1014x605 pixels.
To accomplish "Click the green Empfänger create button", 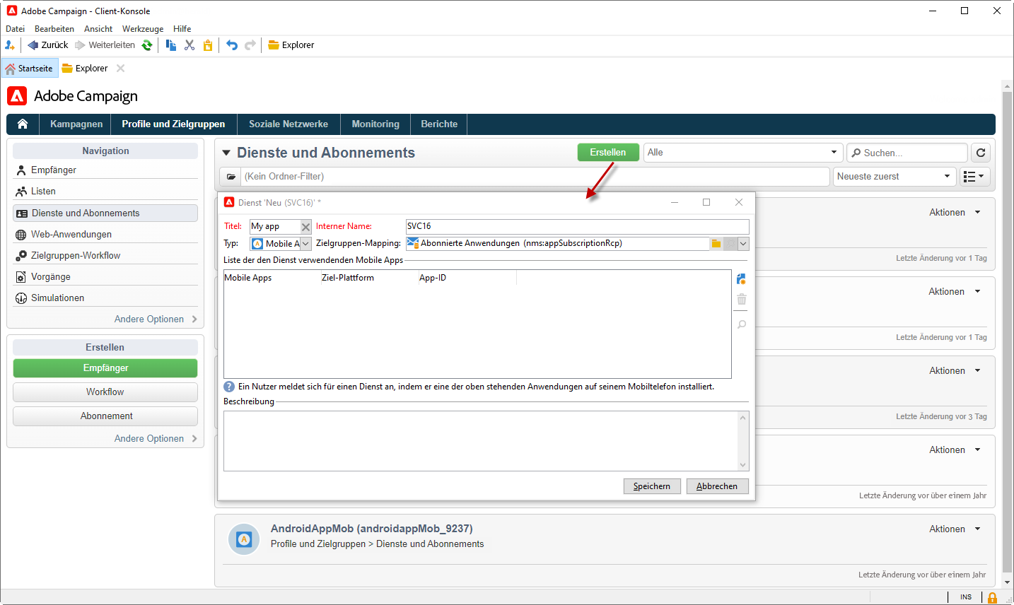I will coord(105,368).
